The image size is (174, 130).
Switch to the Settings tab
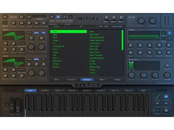(x=117, y=80)
